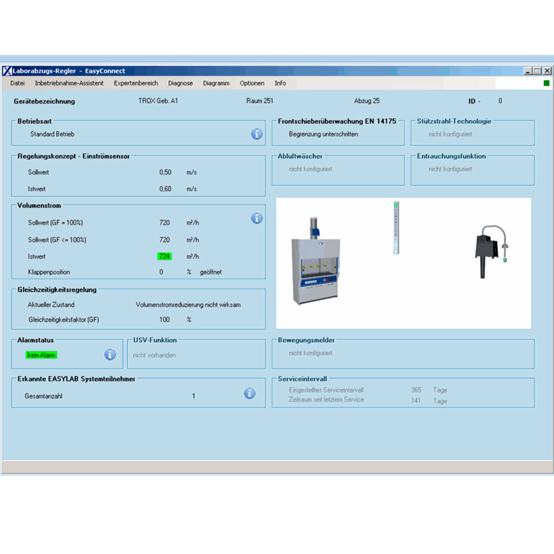Click the vertical control panel device image

(x=396, y=228)
